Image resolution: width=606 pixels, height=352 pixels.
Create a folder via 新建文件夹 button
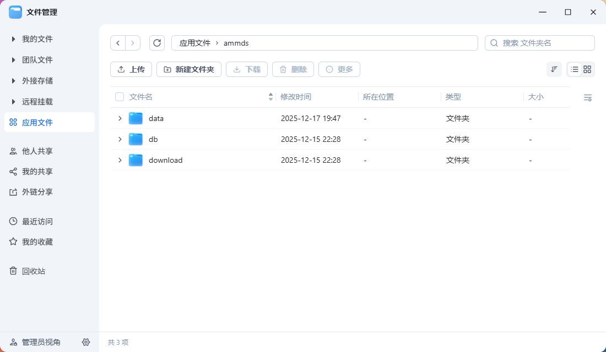coord(188,69)
